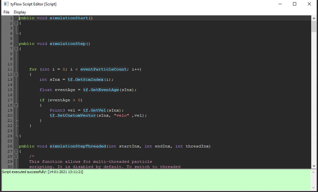Fold the comment block at line 28
The height and width of the screenshot is (192, 318).
(x=16, y=156)
